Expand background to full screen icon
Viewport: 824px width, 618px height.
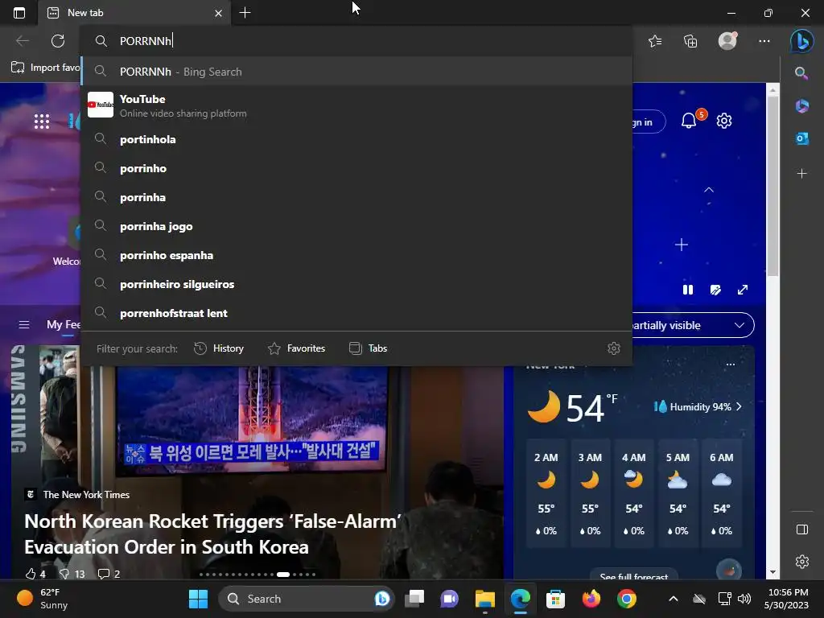[743, 290]
